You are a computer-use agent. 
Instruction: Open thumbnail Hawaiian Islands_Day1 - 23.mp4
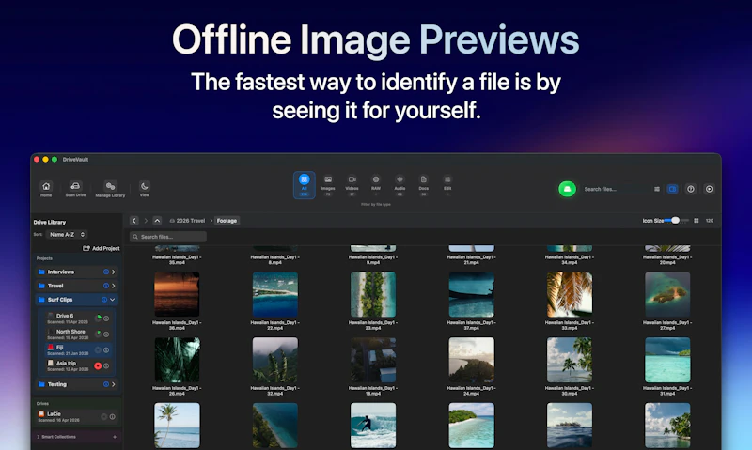tap(373, 294)
